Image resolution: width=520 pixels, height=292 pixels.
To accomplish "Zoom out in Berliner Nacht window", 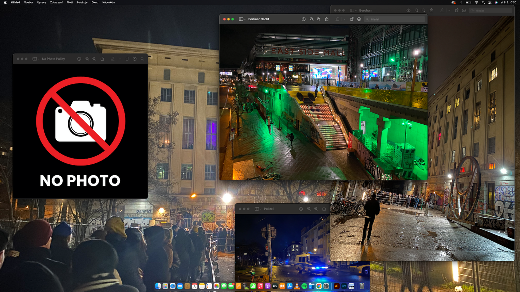I will (x=311, y=19).
